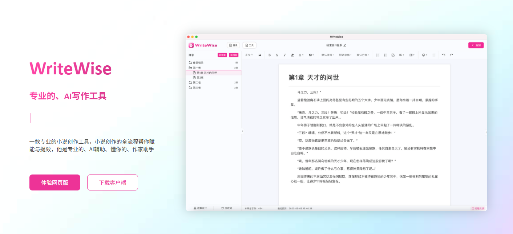Open the font color picker
Viewport: 513px width, 234px height.
pyautogui.click(x=301, y=55)
